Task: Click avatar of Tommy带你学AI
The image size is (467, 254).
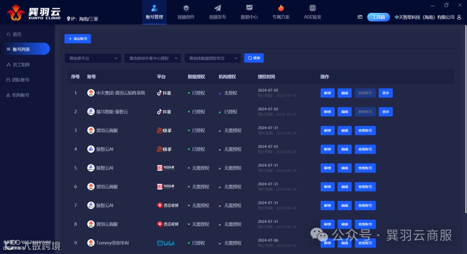Action: [x=91, y=243]
